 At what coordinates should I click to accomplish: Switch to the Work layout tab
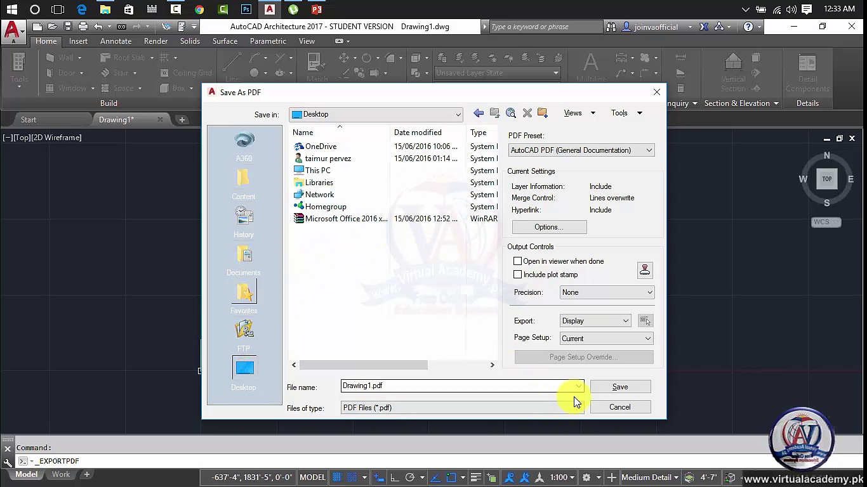point(61,474)
